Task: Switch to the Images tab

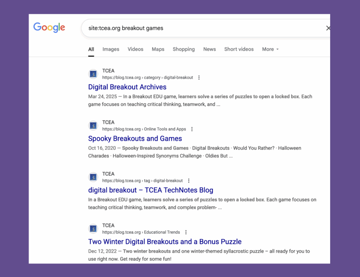Action: click(x=111, y=49)
